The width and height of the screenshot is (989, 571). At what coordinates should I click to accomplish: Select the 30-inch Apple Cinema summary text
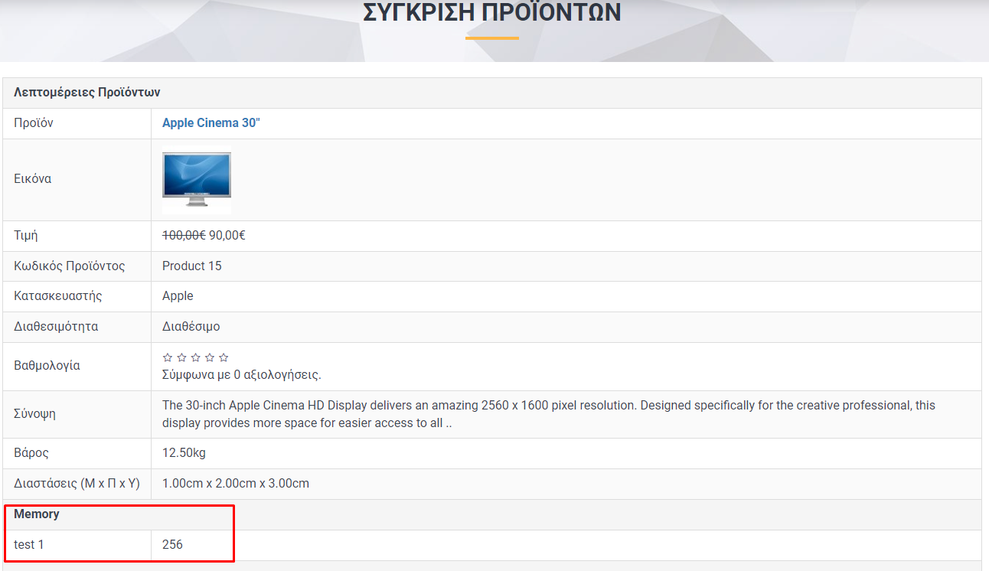549,414
